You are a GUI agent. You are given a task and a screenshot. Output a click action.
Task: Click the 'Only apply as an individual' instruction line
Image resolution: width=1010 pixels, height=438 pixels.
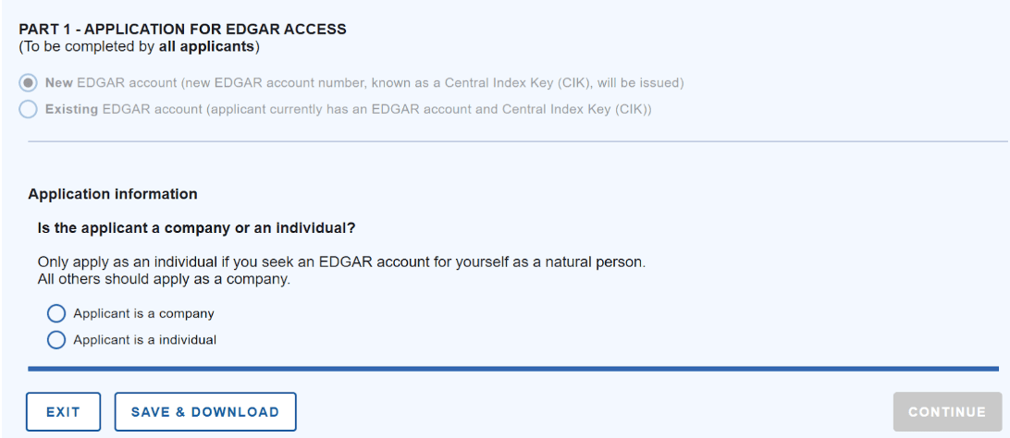(341, 263)
